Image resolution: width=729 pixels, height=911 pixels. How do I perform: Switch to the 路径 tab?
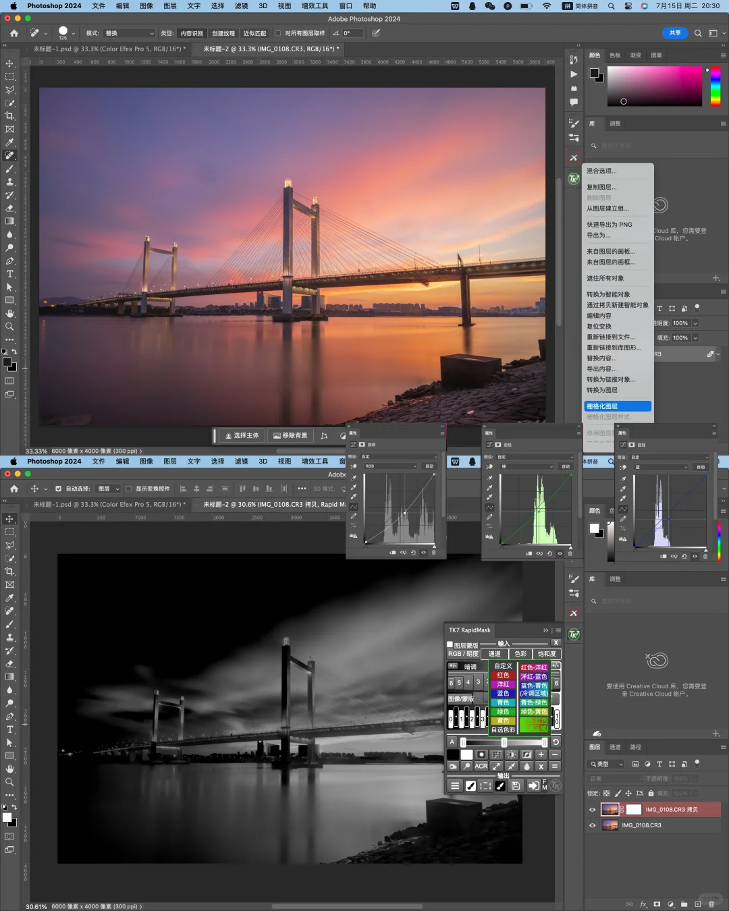[x=636, y=747]
